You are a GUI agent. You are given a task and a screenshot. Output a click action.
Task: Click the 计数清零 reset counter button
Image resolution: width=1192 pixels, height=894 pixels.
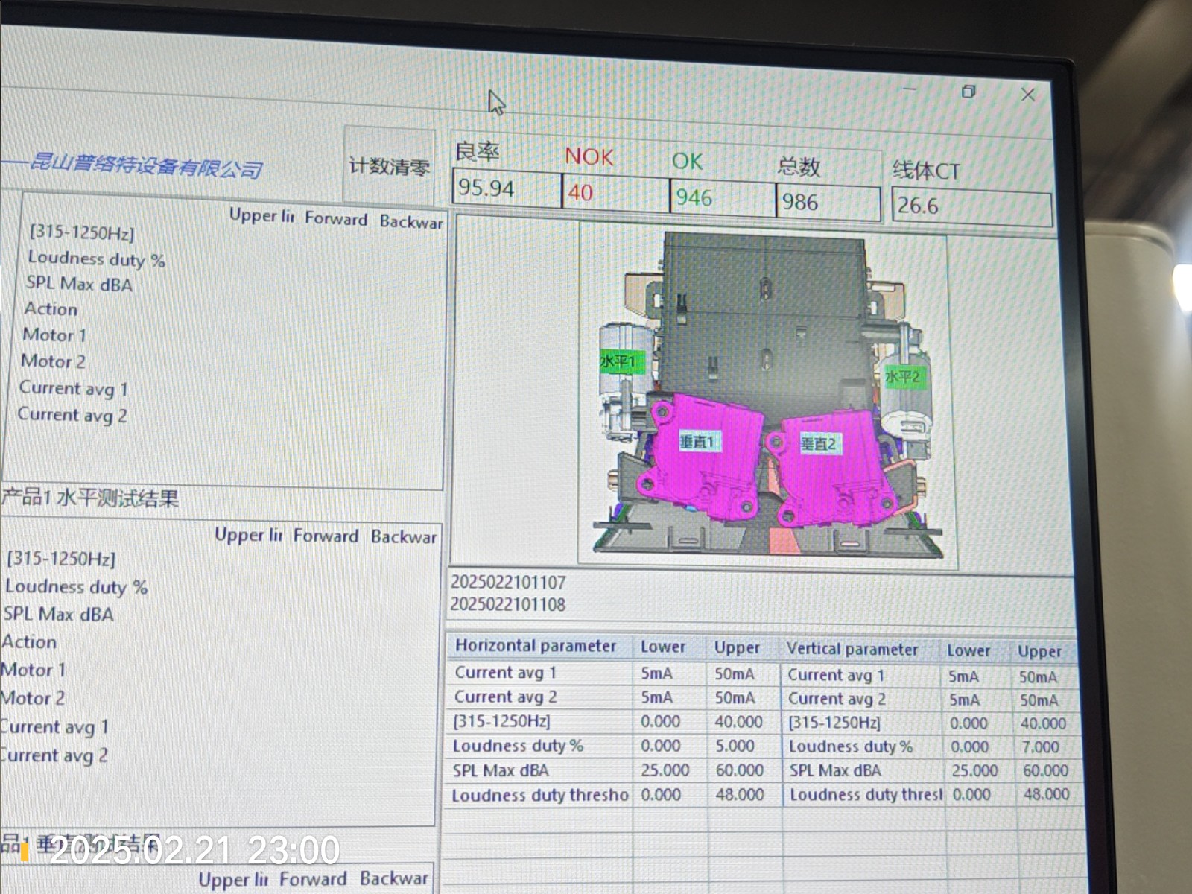pyautogui.click(x=389, y=165)
